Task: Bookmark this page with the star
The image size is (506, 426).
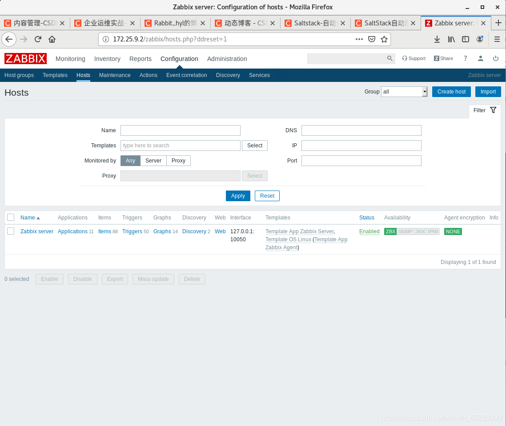Action: click(384, 40)
